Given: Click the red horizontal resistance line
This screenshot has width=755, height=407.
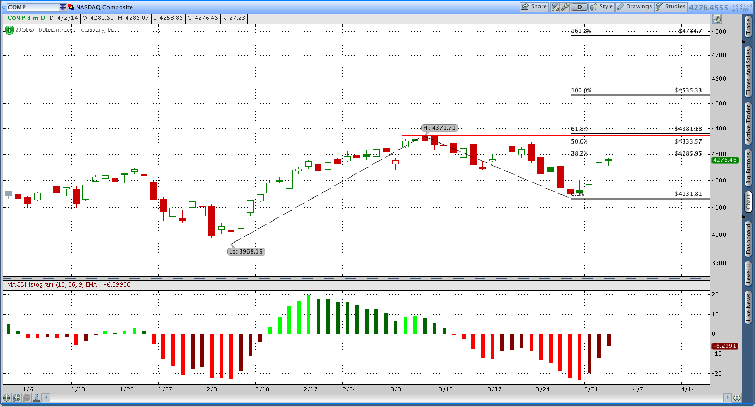Looking at the screenshot, I should 556,136.
